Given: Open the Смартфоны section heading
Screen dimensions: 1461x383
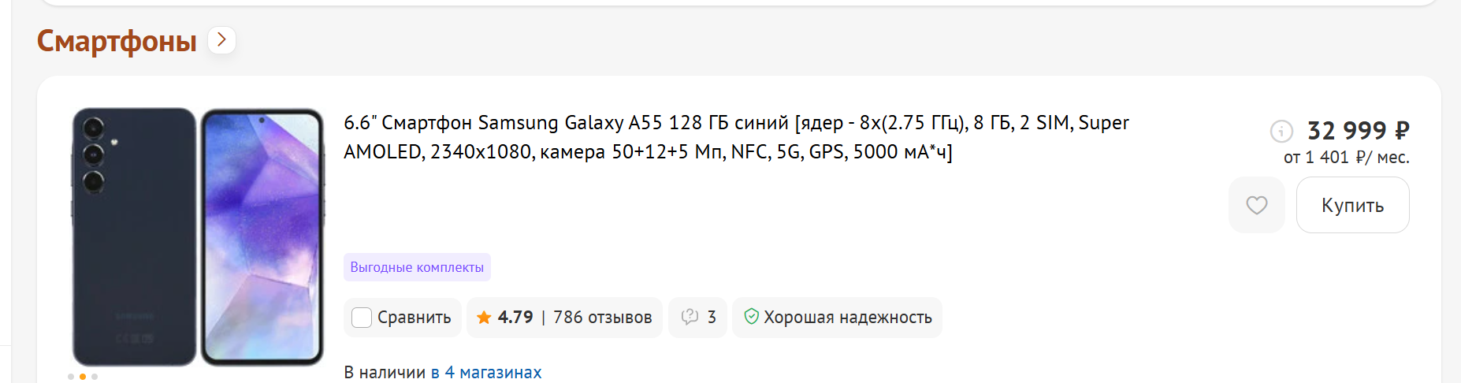Looking at the screenshot, I should pyautogui.click(x=117, y=41).
